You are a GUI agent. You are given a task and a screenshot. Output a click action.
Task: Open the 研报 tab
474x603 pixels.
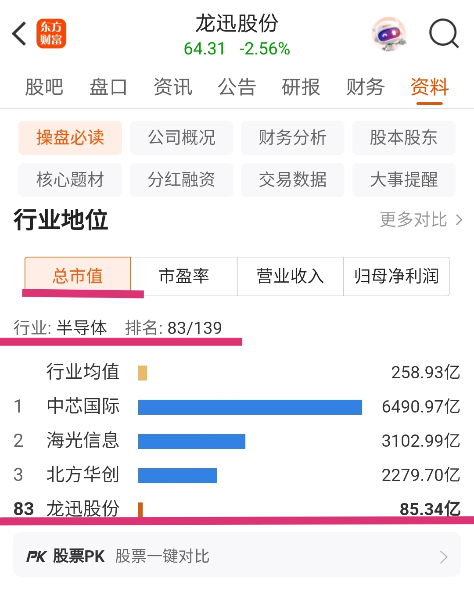click(301, 87)
